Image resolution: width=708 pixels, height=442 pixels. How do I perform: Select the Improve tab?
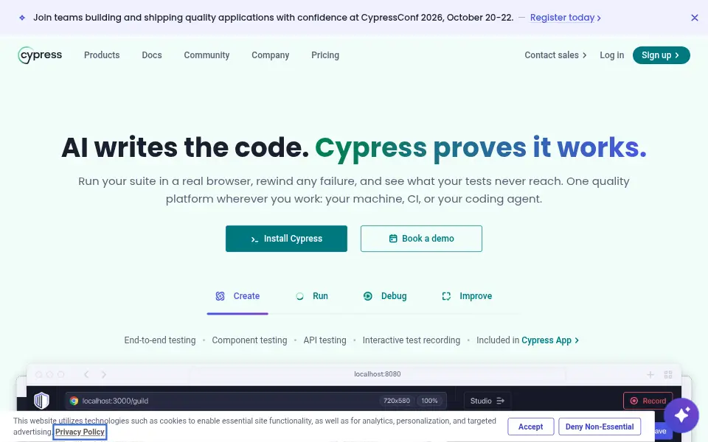466,296
